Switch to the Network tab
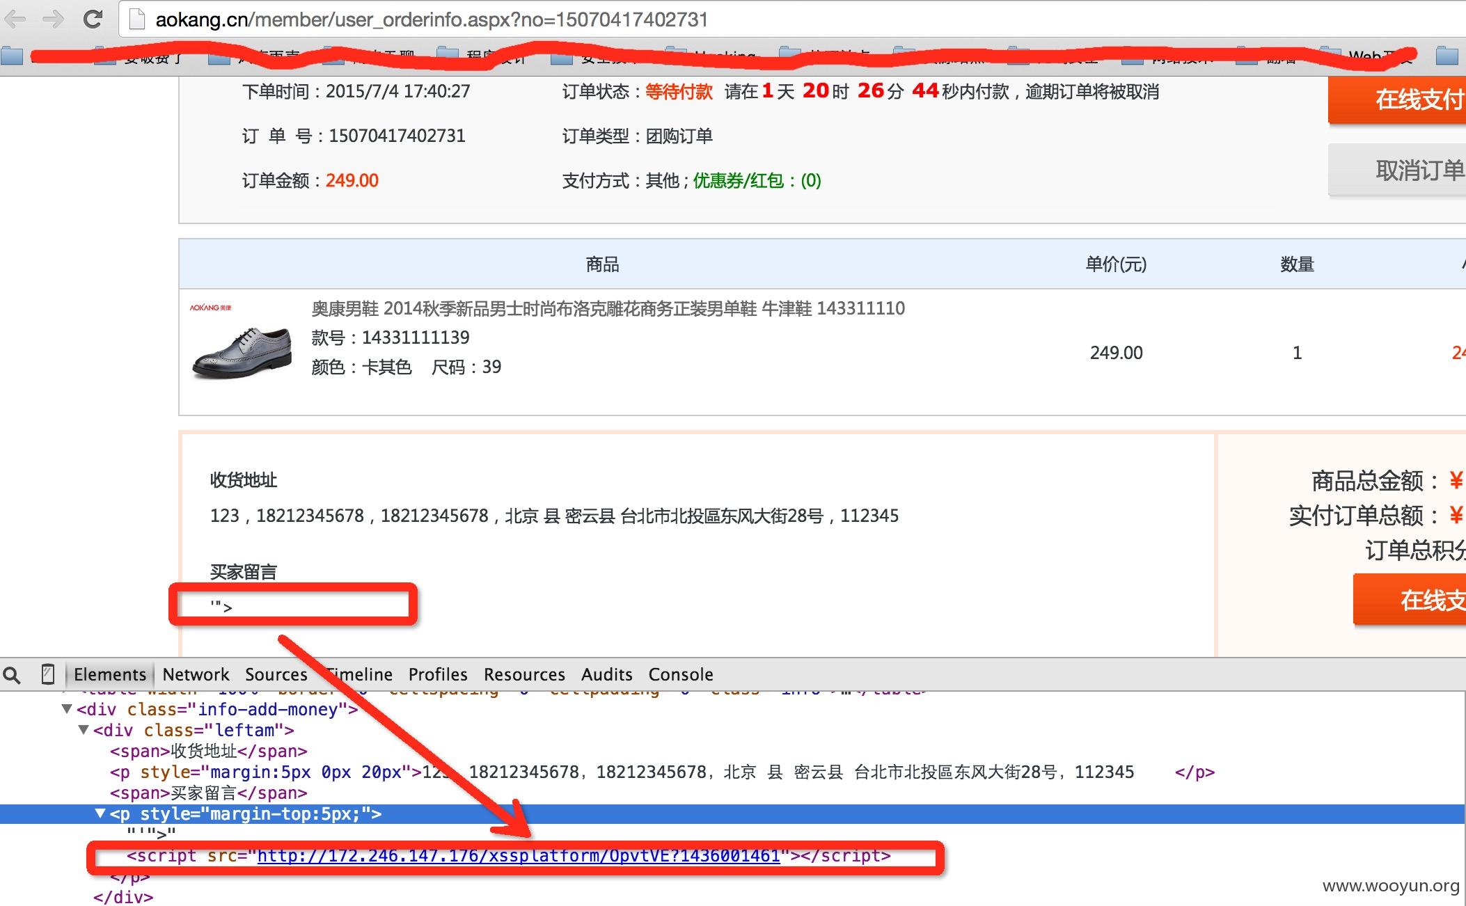Image resolution: width=1466 pixels, height=906 pixels. (x=196, y=674)
